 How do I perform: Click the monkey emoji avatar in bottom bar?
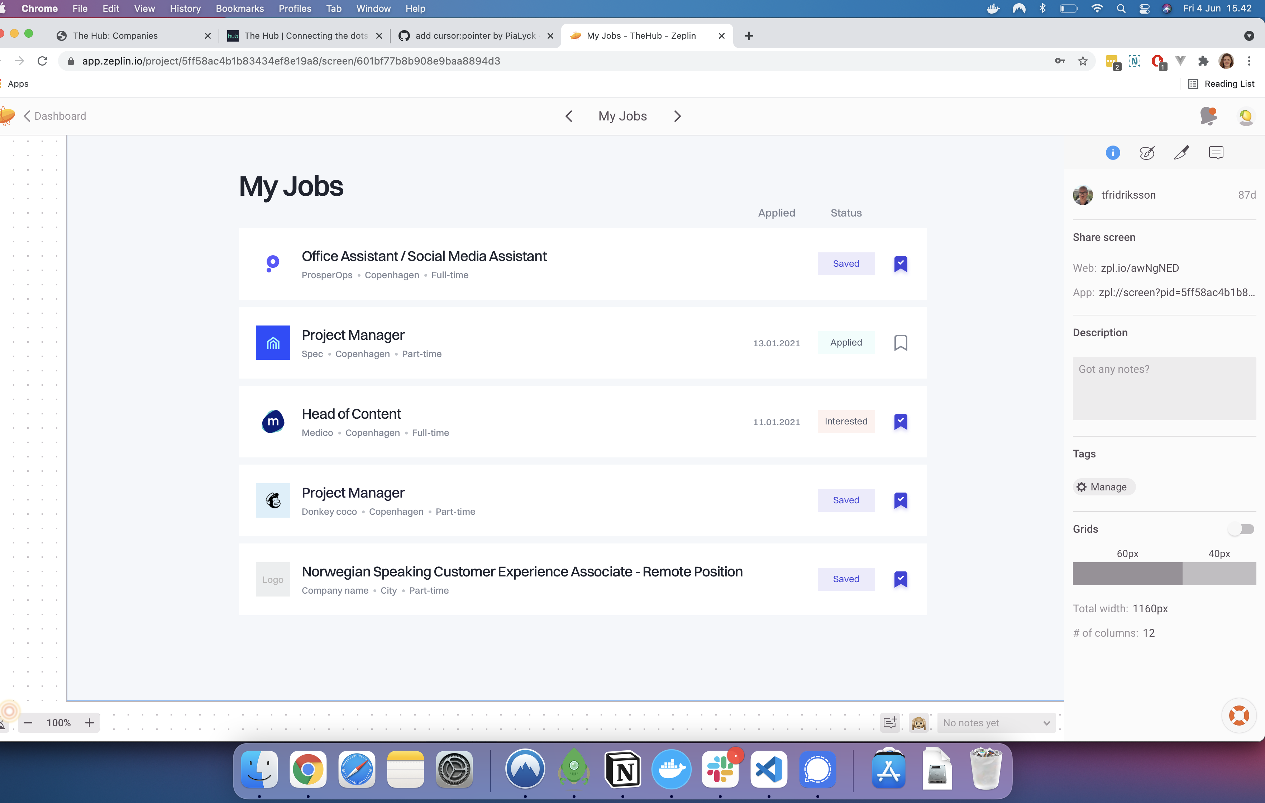[919, 723]
